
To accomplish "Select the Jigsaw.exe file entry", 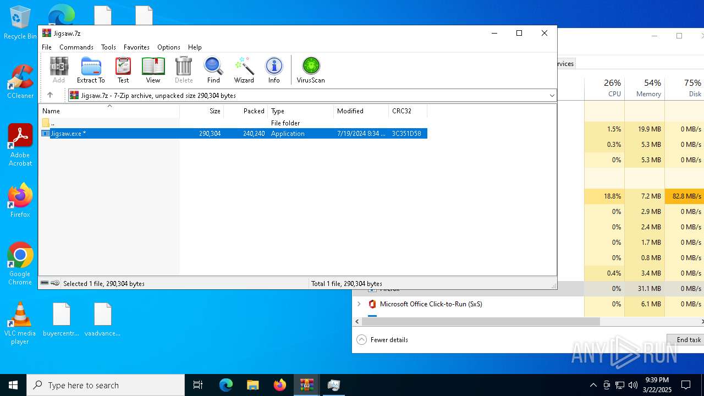I will pyautogui.click(x=233, y=134).
